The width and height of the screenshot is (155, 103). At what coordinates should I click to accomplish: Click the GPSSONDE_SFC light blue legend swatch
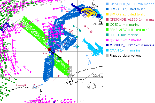click(107, 4)
